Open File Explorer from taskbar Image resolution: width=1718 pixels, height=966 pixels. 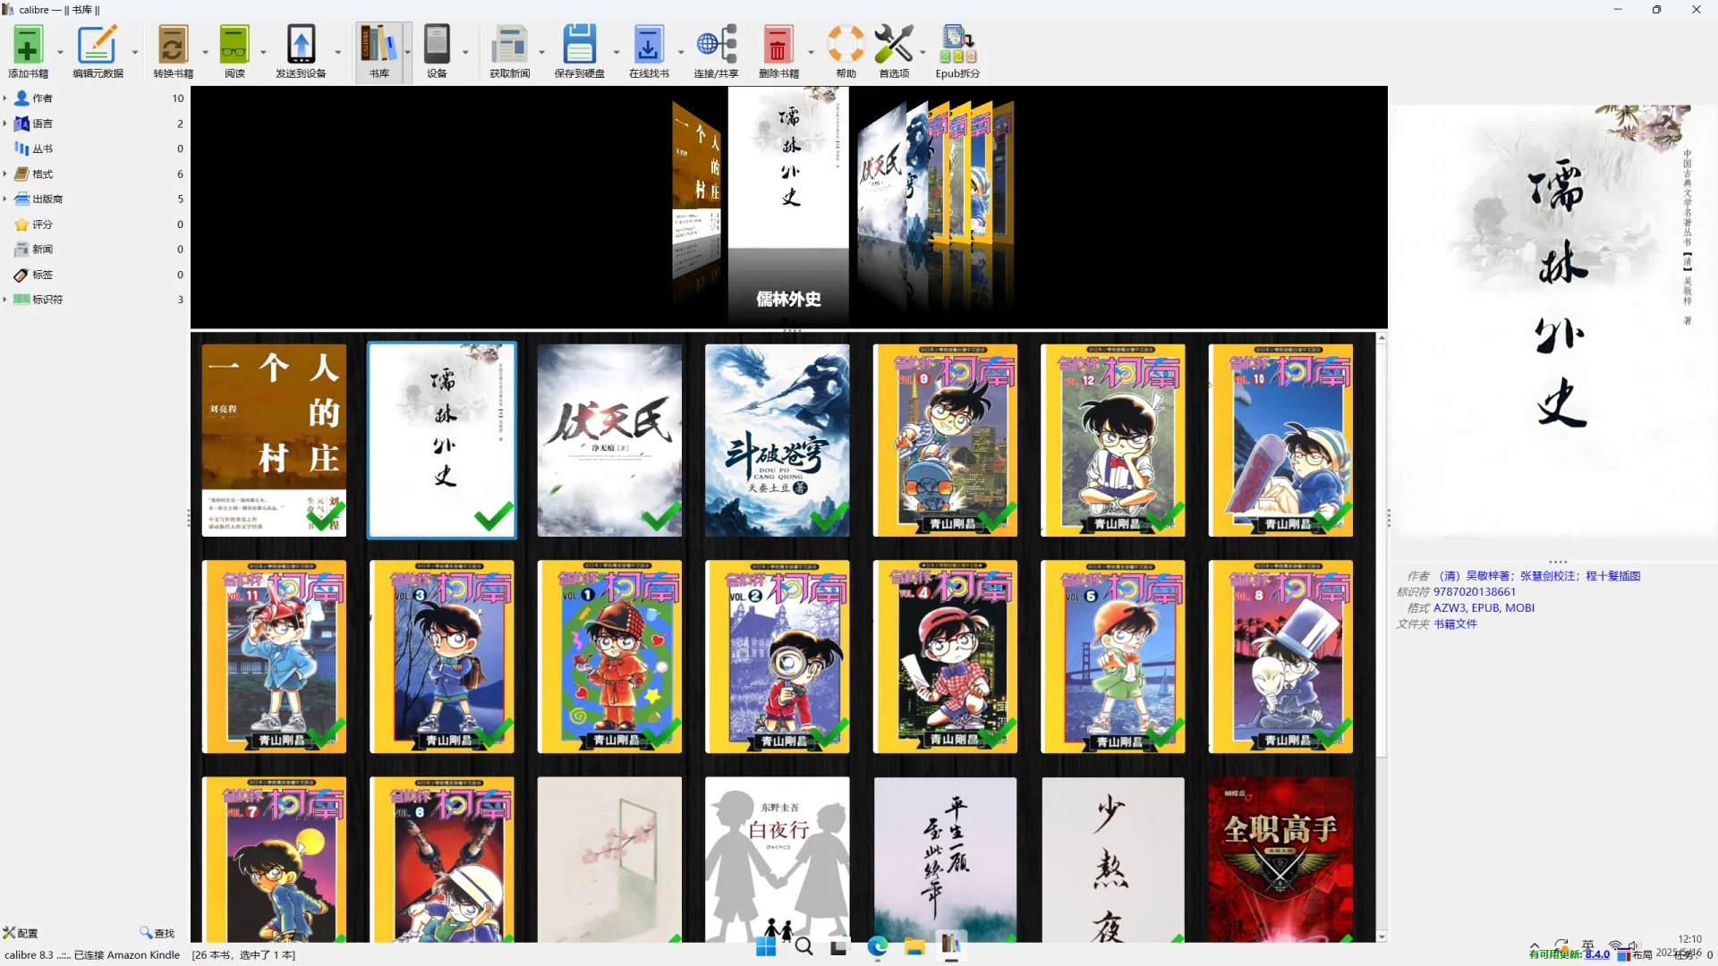(x=914, y=946)
